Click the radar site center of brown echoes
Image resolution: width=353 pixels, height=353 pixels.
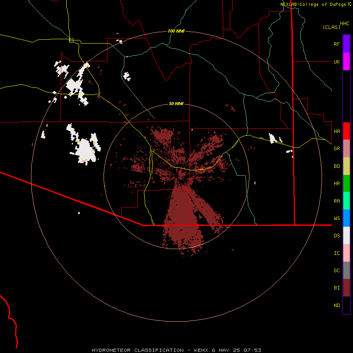(178, 176)
